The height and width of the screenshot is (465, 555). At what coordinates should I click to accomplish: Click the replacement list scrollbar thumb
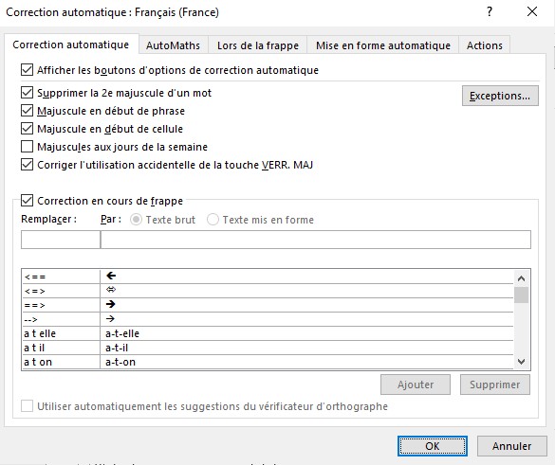pos(521,295)
